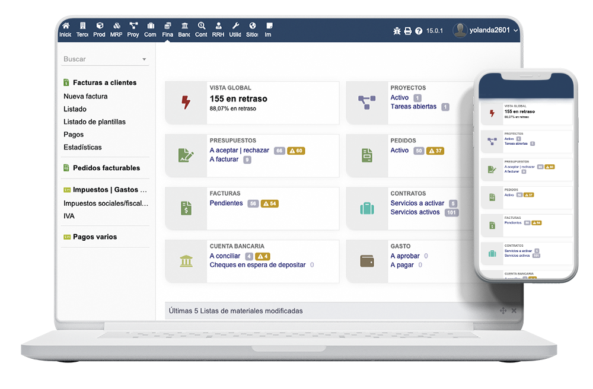Click Pedidos facturables in the sidebar
The width and height of the screenshot is (593, 389).
106,168
